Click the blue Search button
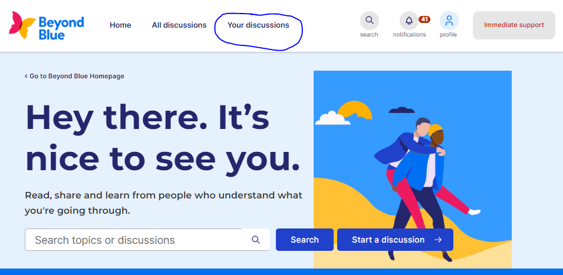Screen dimensions: 563x275 click(304, 240)
